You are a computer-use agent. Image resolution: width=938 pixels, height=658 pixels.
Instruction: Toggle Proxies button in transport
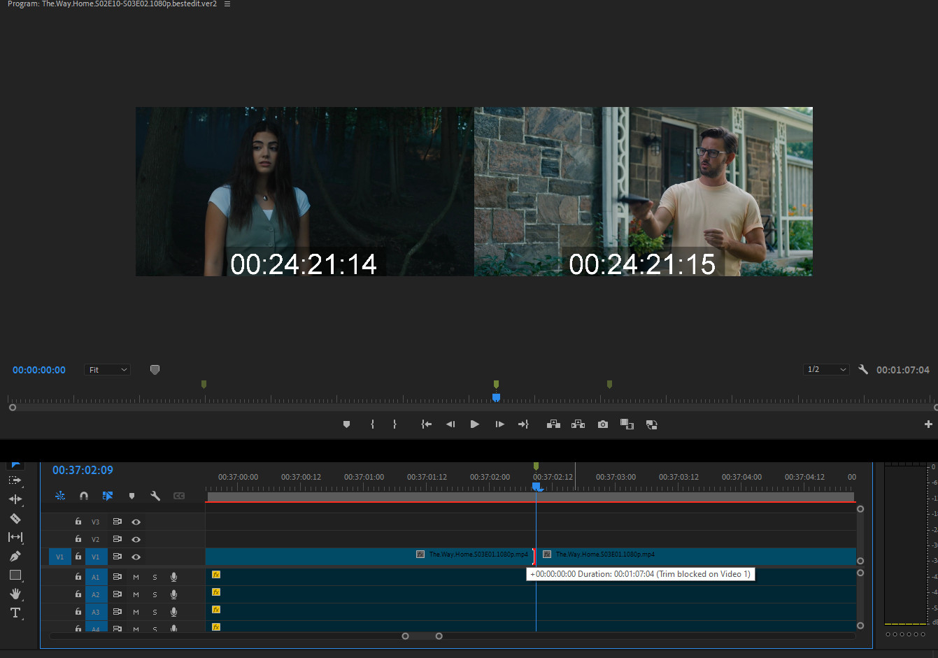[x=651, y=424]
